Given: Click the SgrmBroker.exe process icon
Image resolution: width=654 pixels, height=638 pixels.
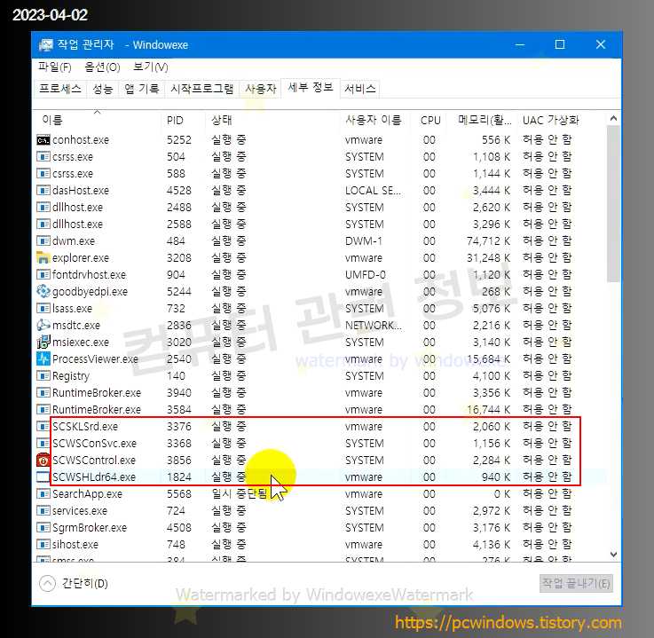Looking at the screenshot, I should (43, 527).
